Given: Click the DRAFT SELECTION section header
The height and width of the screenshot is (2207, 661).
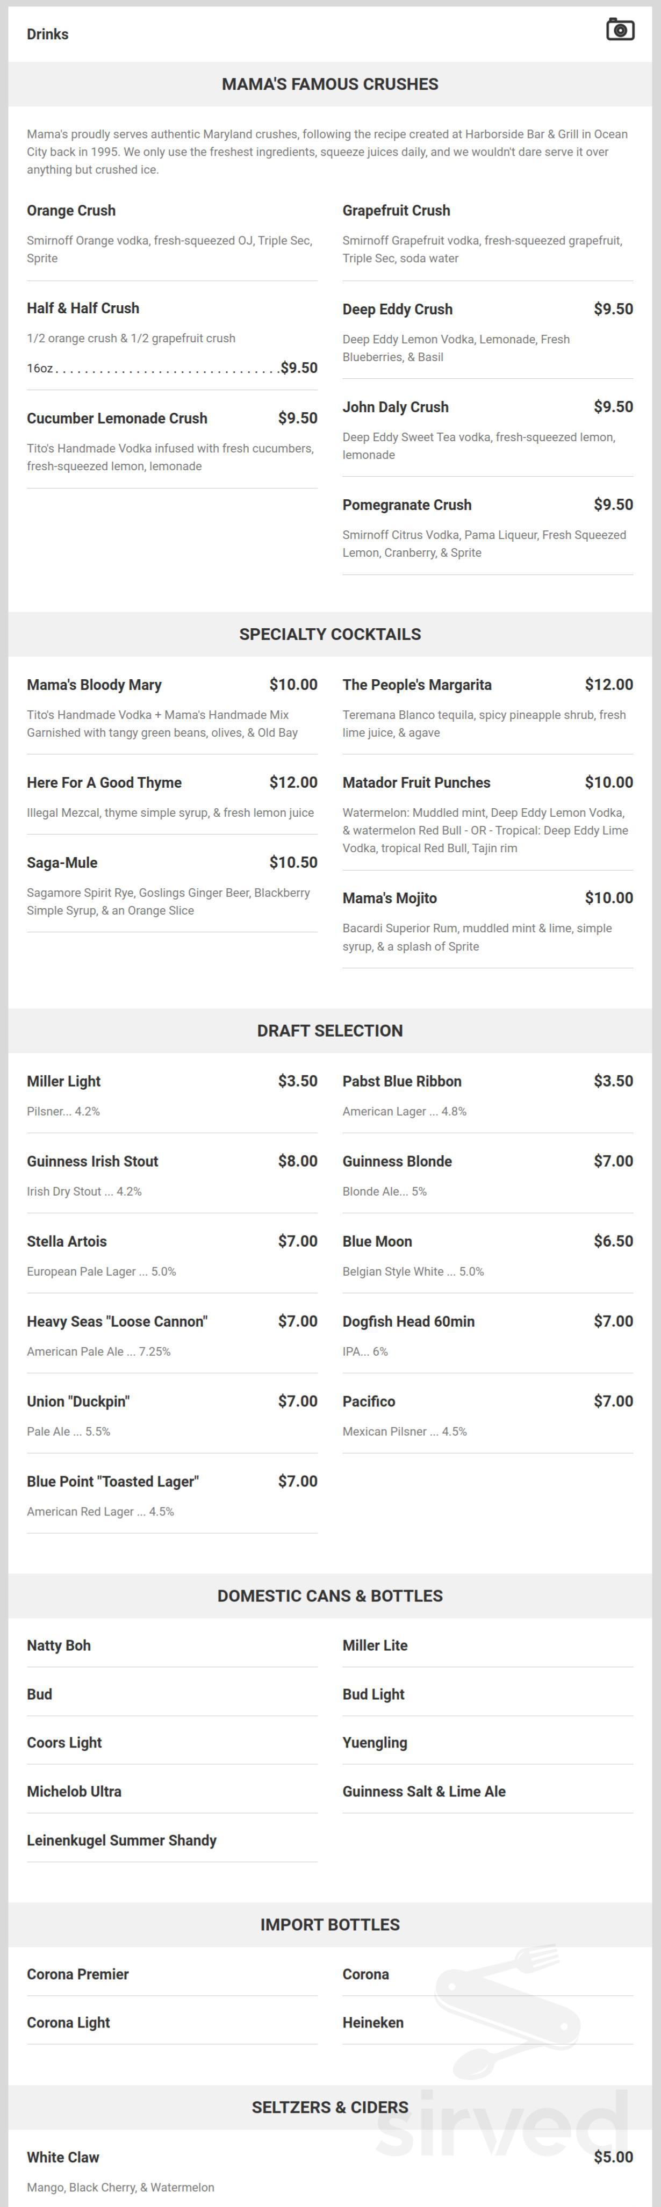Looking at the screenshot, I should 330,1031.
